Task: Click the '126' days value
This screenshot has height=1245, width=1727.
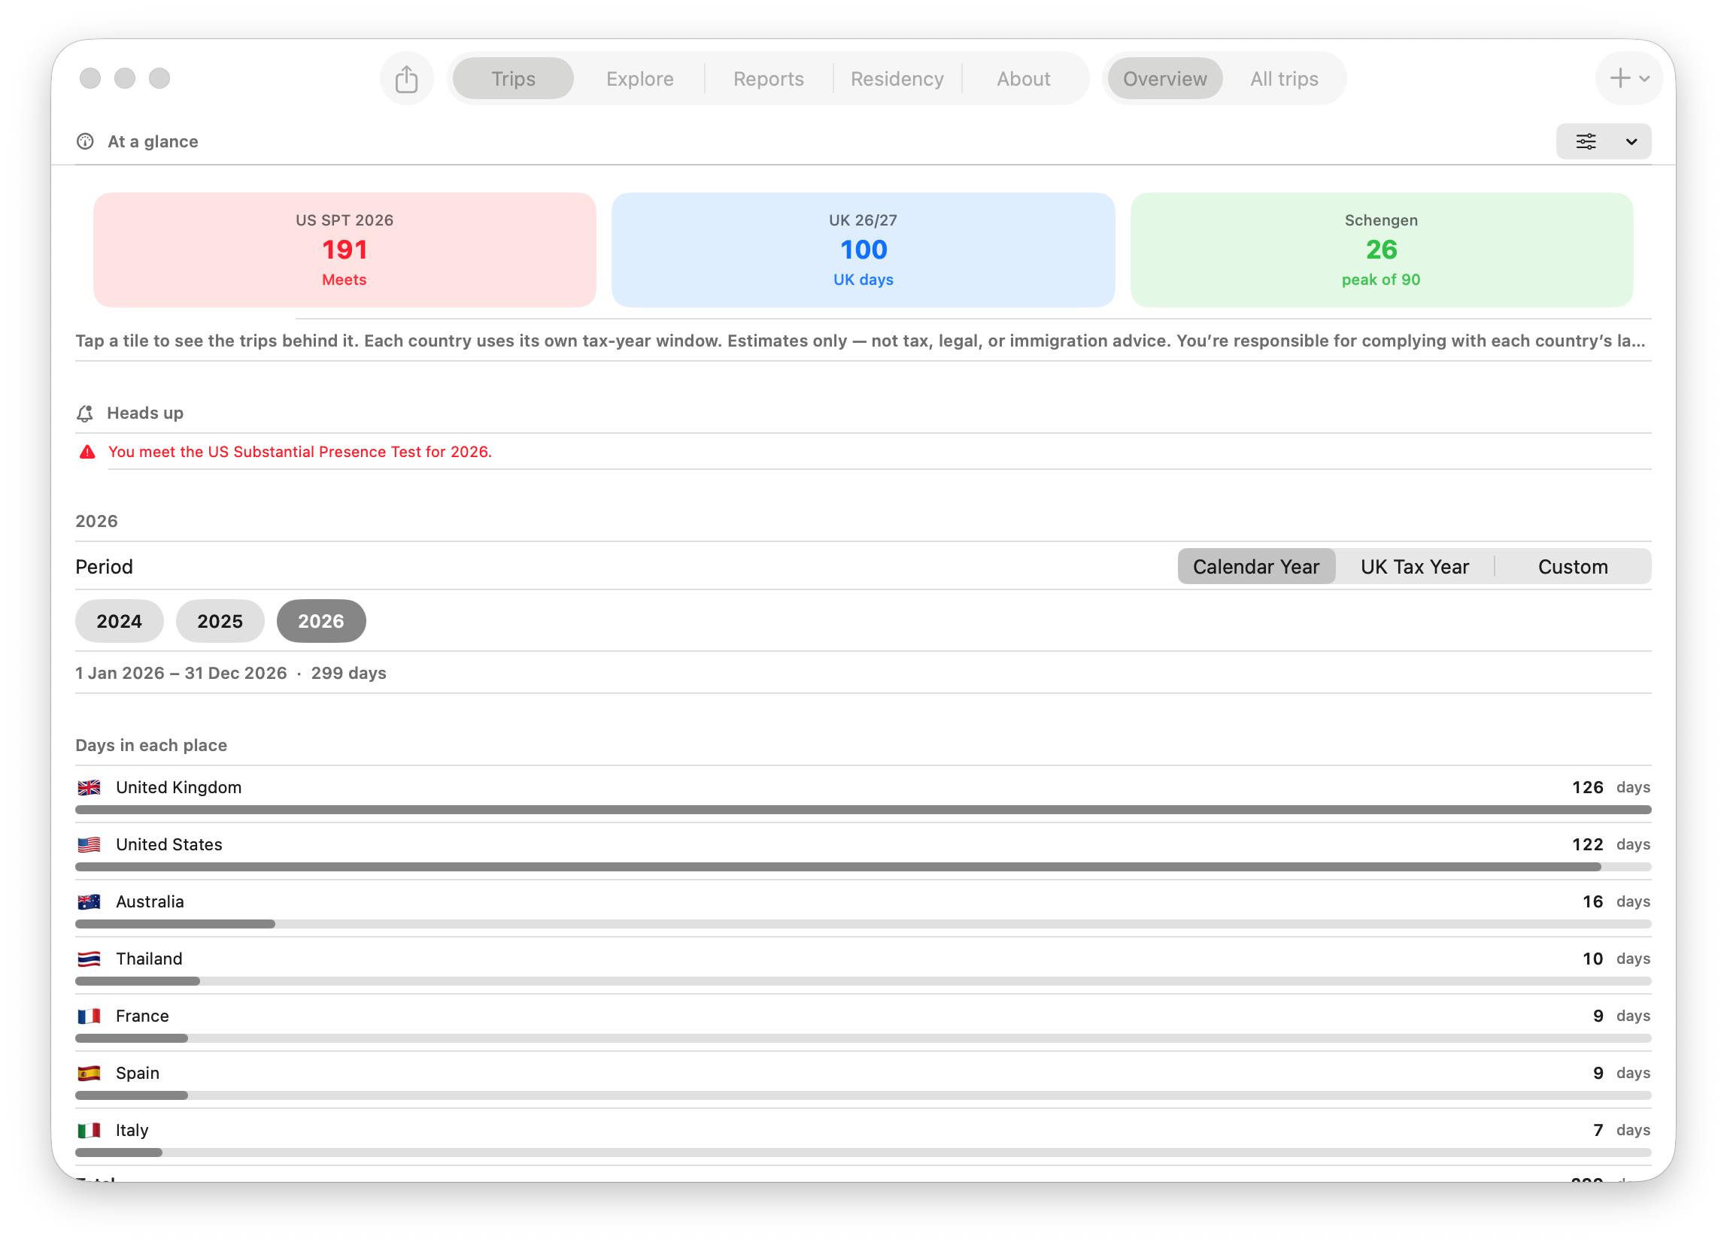Action: coord(1587,788)
